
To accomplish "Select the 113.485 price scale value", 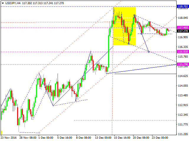I will (183, 95).
